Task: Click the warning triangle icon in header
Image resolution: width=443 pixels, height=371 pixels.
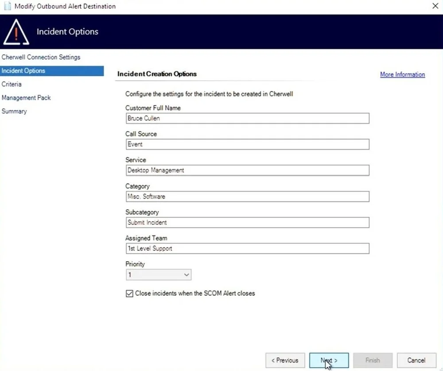Action: (16, 32)
